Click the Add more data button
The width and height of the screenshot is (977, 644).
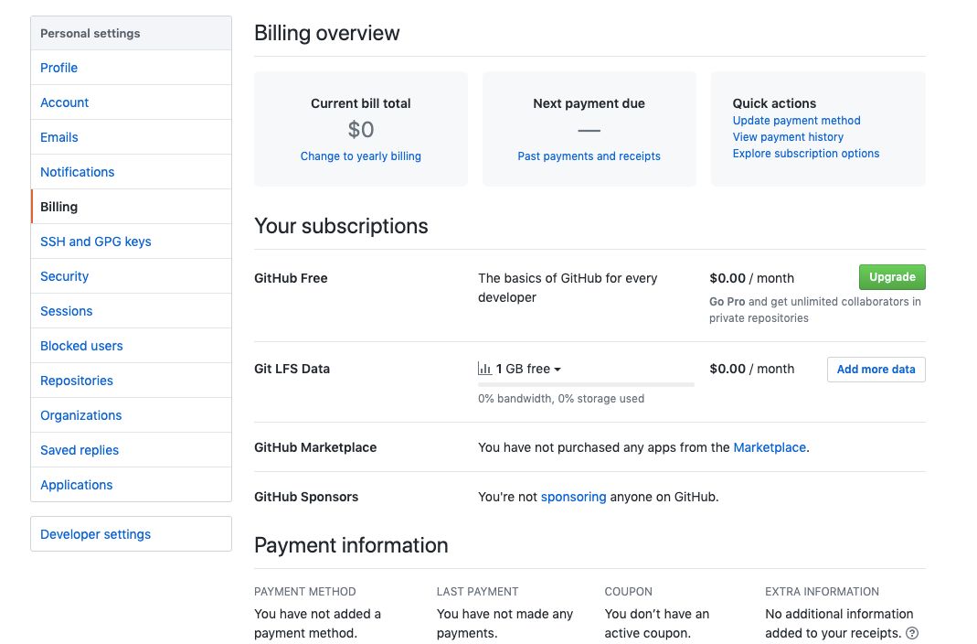(876, 370)
